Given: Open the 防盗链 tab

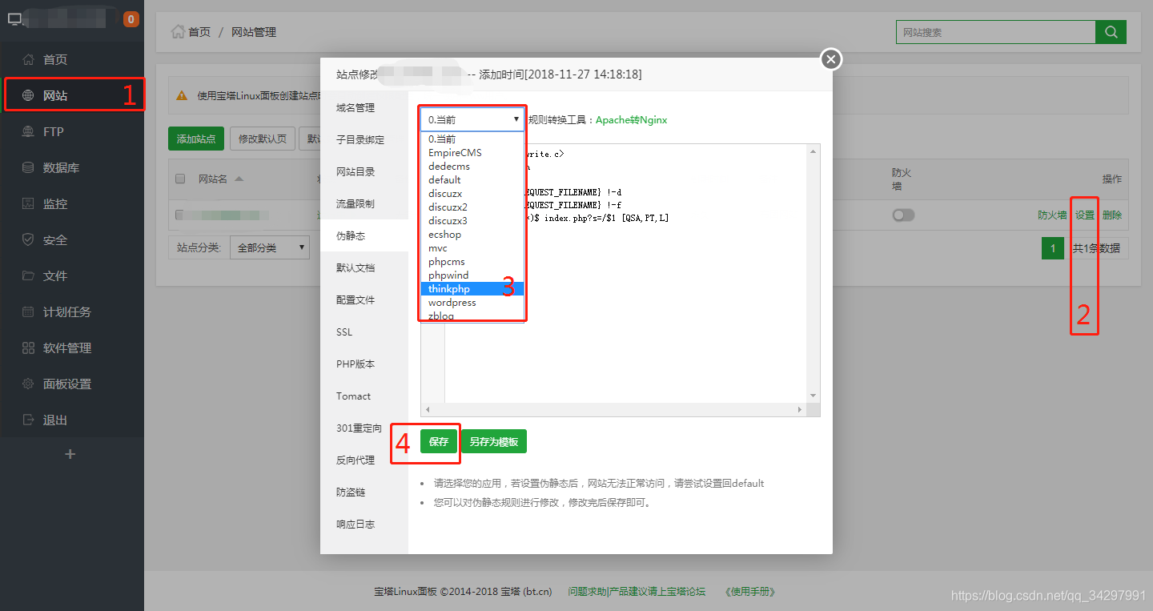Looking at the screenshot, I should click(364, 492).
